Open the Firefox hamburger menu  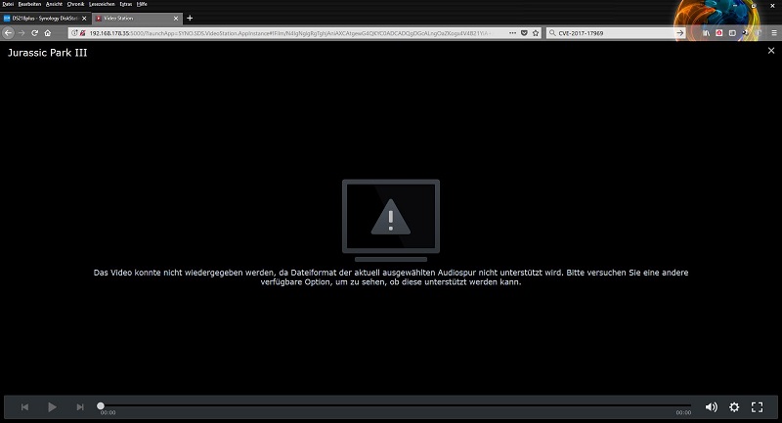coord(774,32)
